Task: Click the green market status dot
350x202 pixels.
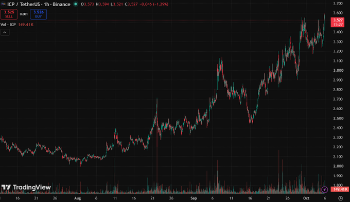Action: tap(76, 4)
